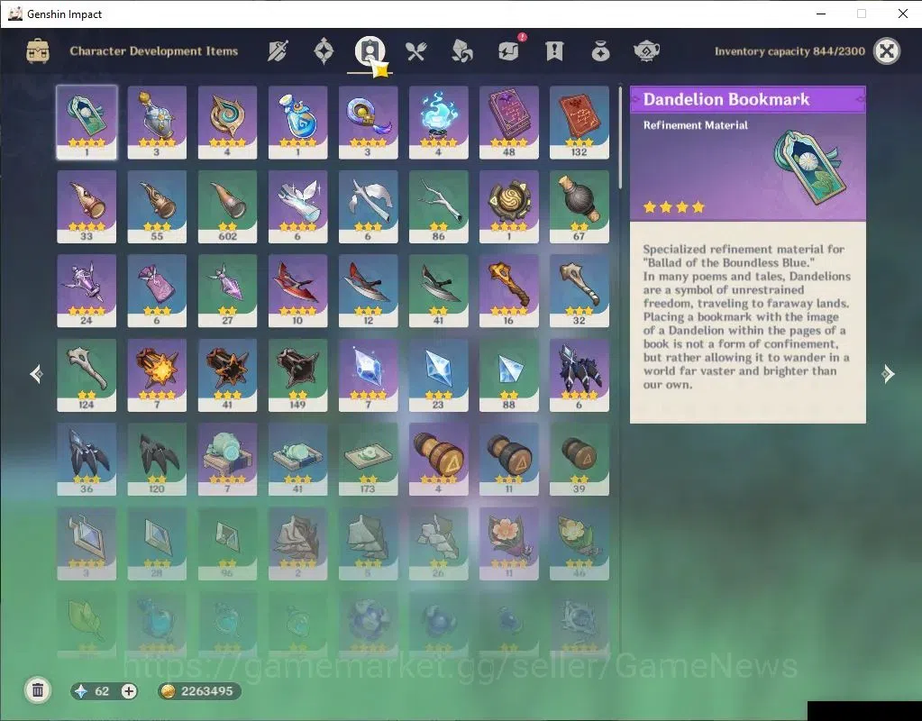Add more Primogems with the plus button

[129, 691]
